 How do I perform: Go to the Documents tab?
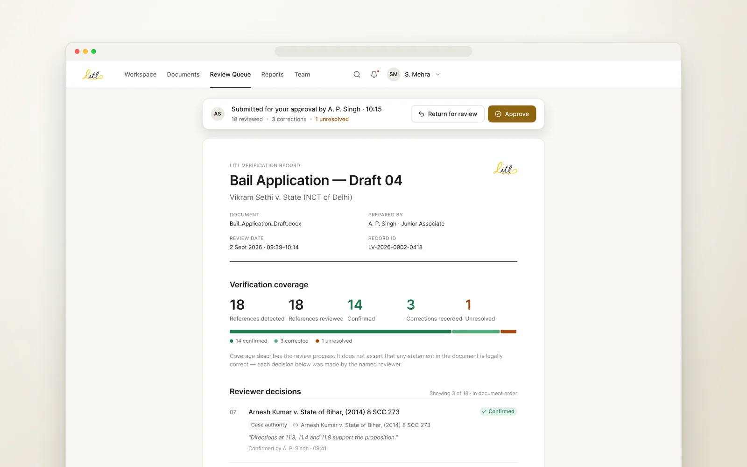183,75
